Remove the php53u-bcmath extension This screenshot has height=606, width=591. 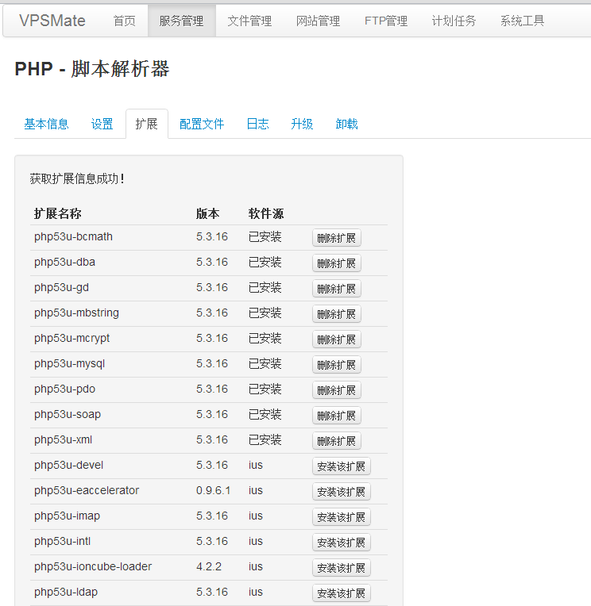pos(336,238)
